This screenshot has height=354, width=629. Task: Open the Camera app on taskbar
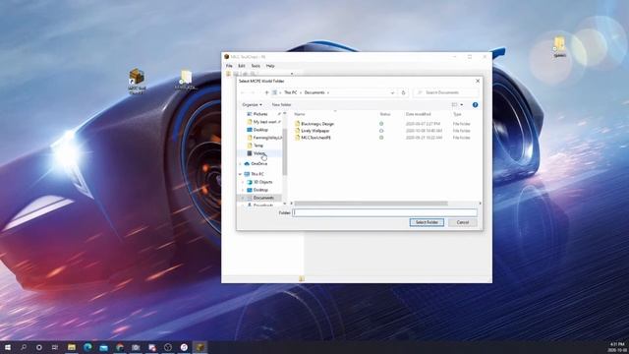click(x=136, y=347)
